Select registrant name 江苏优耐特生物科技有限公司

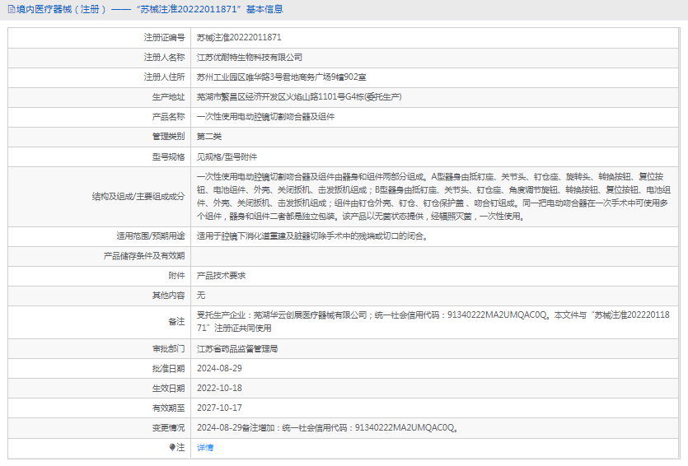(249, 58)
